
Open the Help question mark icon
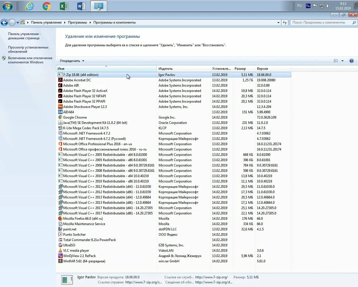pos(352,61)
